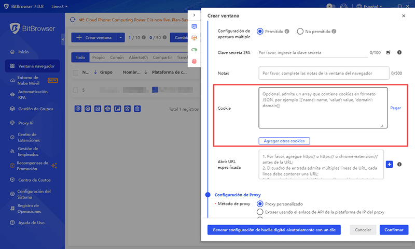Click the image upload icon for 2FA key
The image size is (415, 249).
point(388,53)
